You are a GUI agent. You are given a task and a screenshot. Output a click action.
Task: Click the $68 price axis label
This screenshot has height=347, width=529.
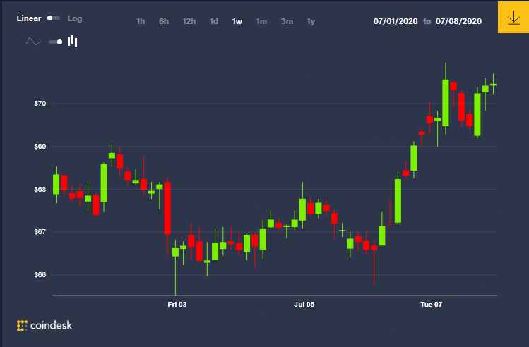point(40,189)
